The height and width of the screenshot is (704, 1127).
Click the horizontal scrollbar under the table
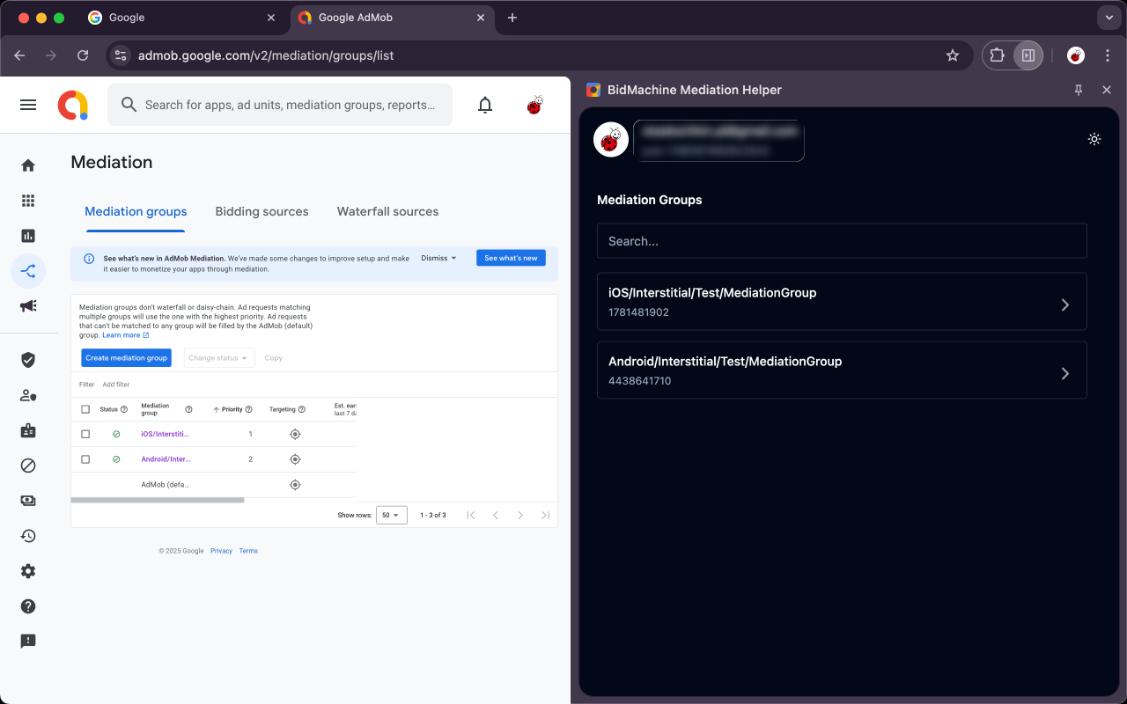[157, 500]
